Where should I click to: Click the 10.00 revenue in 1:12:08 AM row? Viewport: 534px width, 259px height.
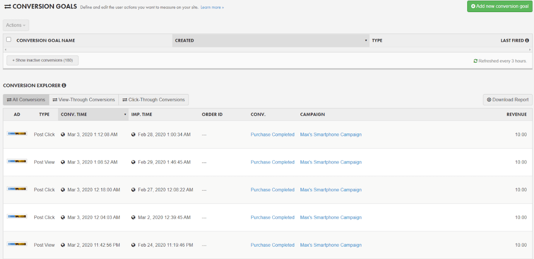(x=521, y=135)
